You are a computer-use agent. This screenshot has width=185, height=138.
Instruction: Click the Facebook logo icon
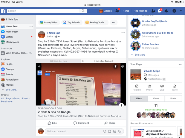[3, 11]
